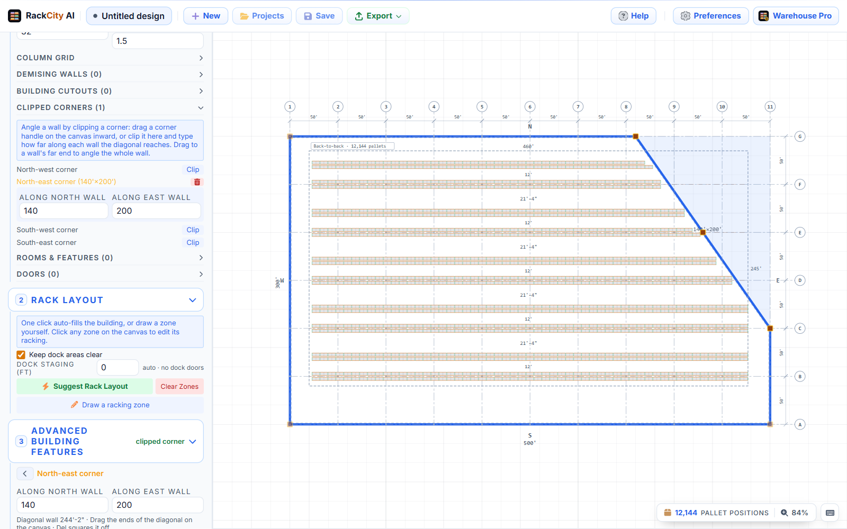Image resolution: width=847 pixels, height=529 pixels.
Task: Save the current design
Action: pos(319,16)
